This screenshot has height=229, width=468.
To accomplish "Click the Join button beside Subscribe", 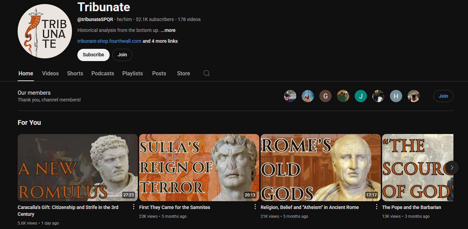I will pyautogui.click(x=122, y=55).
